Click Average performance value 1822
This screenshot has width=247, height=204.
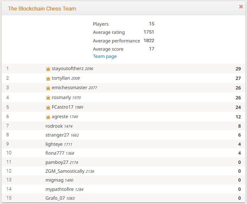(149, 40)
